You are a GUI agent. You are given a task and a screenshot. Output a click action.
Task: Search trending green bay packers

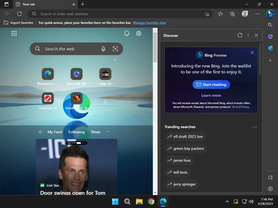(186, 149)
